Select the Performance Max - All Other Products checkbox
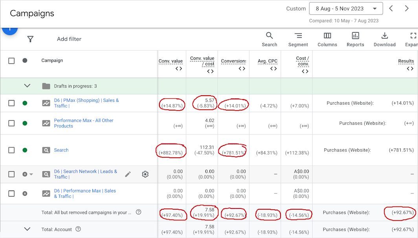Image resolution: width=418 pixels, height=238 pixels. click(11, 123)
